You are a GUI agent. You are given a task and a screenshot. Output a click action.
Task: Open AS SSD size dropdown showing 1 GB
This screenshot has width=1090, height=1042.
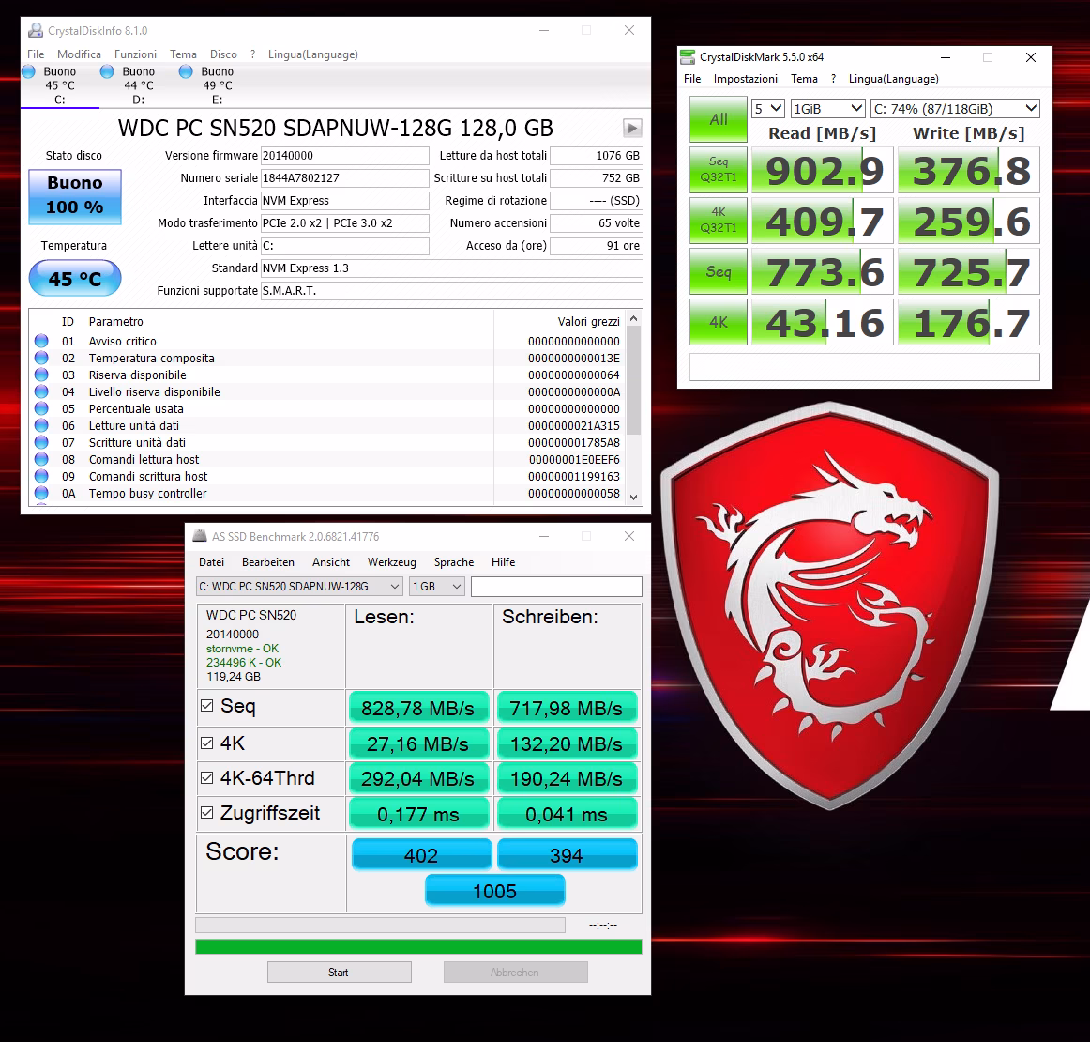point(436,587)
